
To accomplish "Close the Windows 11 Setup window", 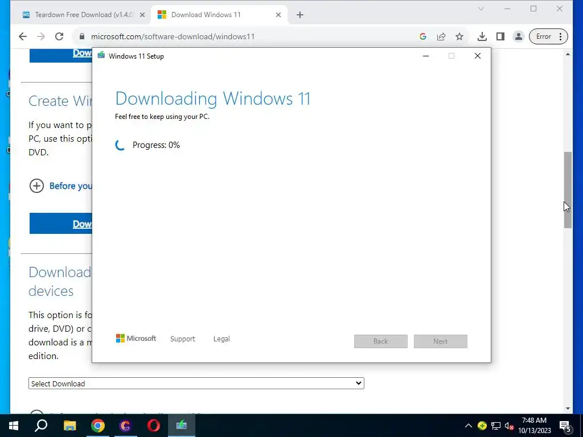I will 478,56.
